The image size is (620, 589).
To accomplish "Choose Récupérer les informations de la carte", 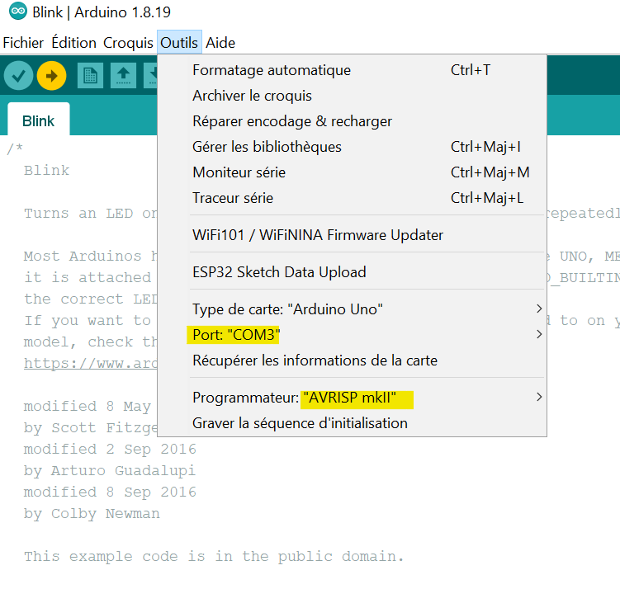I will [352, 360].
